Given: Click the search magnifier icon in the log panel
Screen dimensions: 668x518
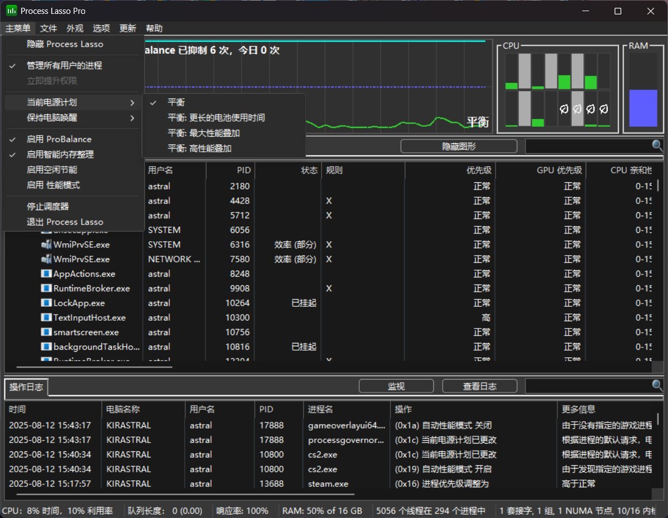Looking at the screenshot, I should click(x=657, y=386).
